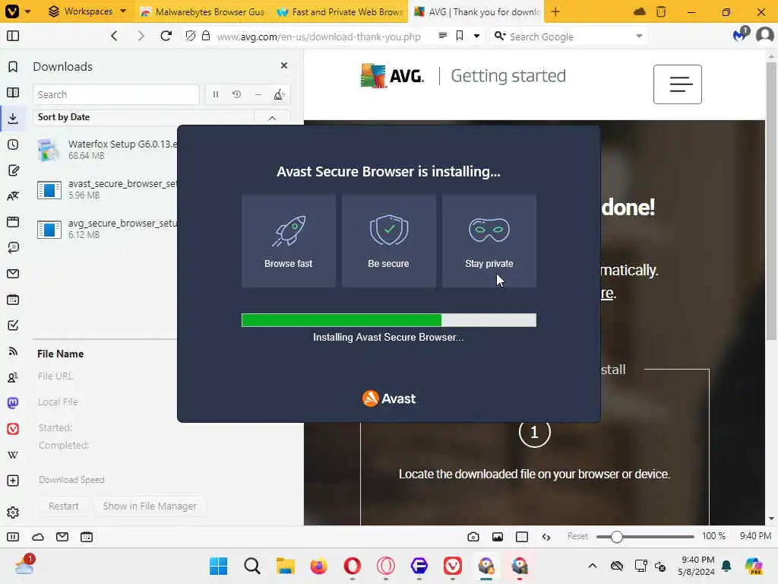778x584 pixels.
Task: Open the Workspaces dropdown
Action: tap(87, 11)
